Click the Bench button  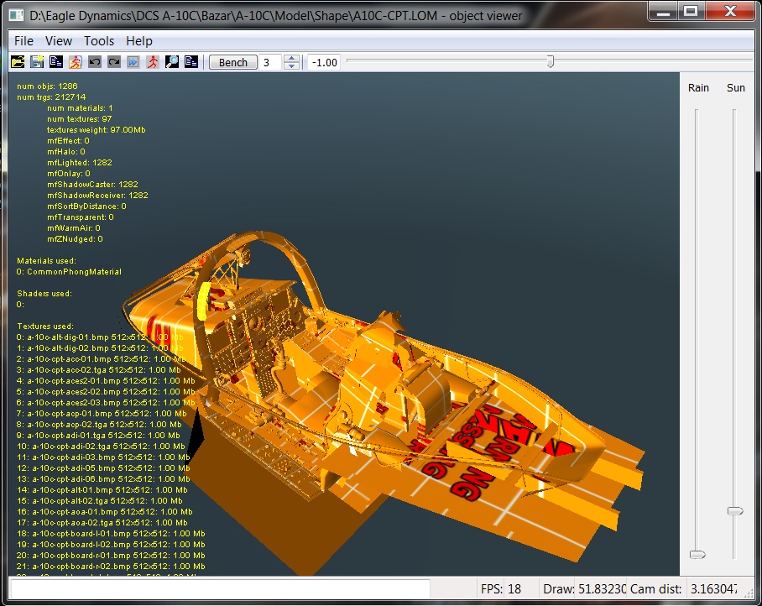coord(233,62)
